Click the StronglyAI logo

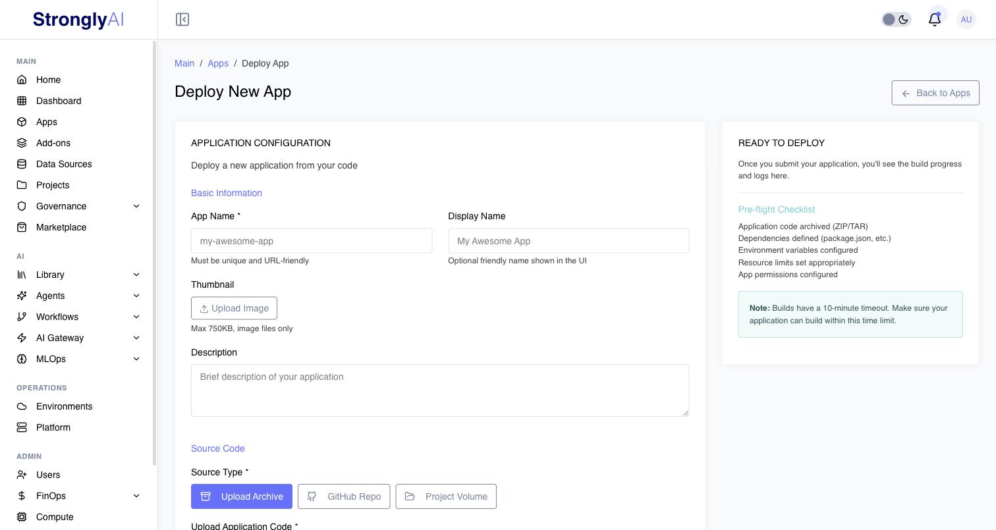(x=78, y=20)
